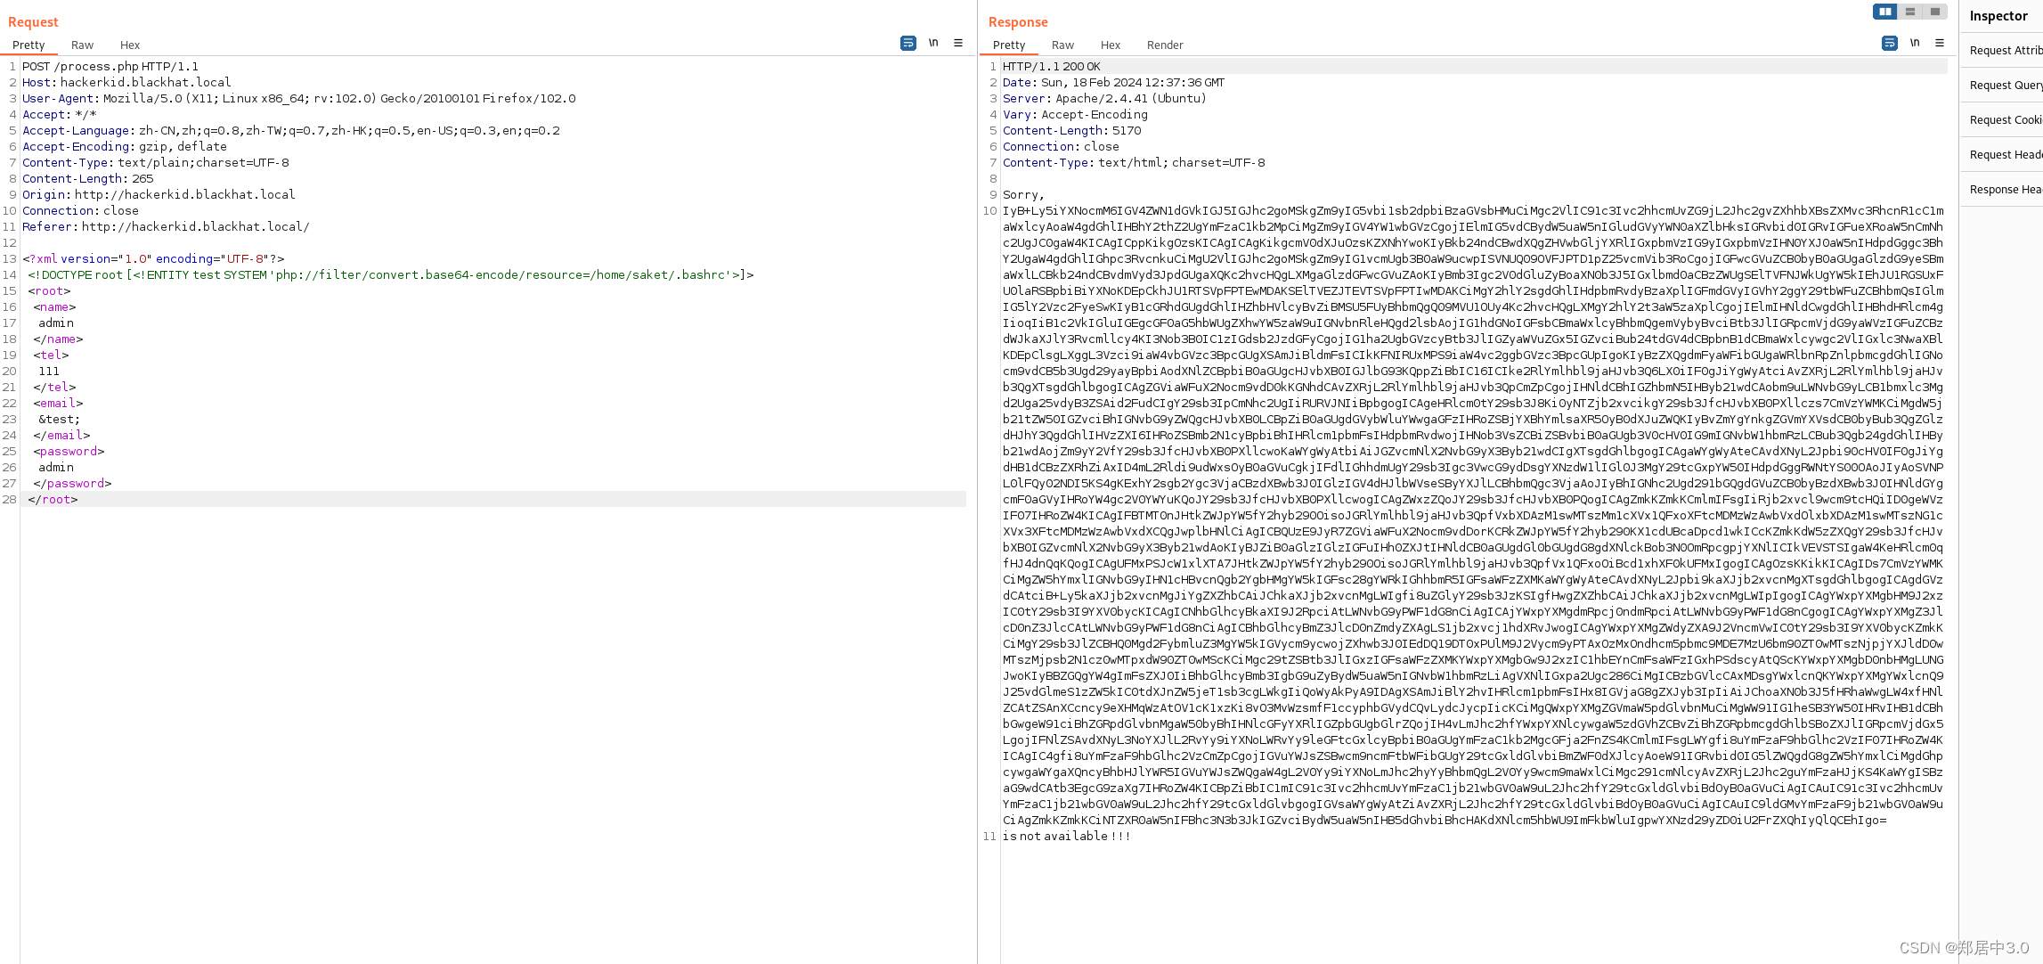Show non-printable characters in Request panel
Screen dimensions: 2043x964
tap(933, 43)
